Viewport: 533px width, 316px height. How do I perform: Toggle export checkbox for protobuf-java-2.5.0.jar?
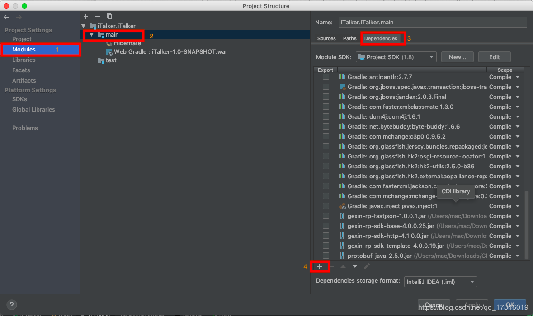(x=325, y=256)
